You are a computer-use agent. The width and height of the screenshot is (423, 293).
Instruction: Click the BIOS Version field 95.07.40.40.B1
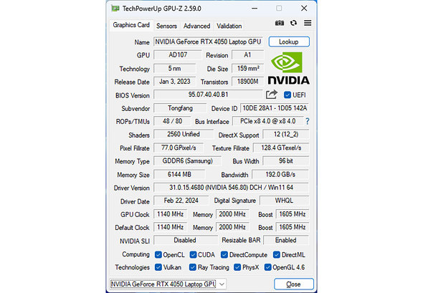pyautogui.click(x=208, y=95)
